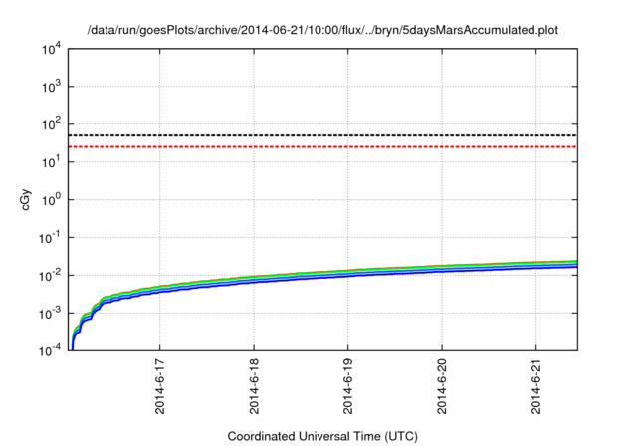The width and height of the screenshot is (637, 446).
Task: Click the red dashed threshold line
Action: tap(322, 146)
